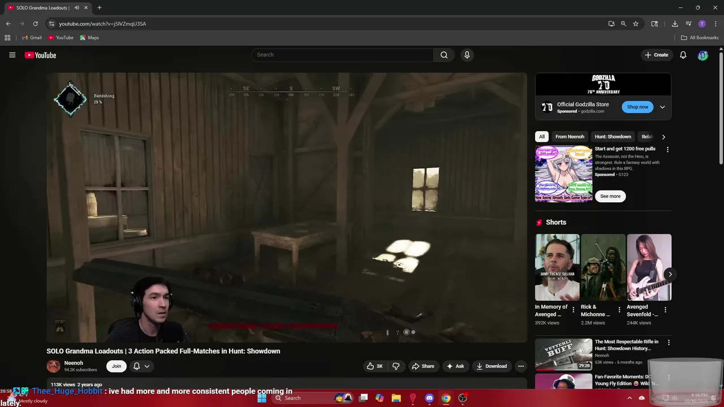Click the address bar URL
The height and width of the screenshot is (407, 724).
point(102,24)
